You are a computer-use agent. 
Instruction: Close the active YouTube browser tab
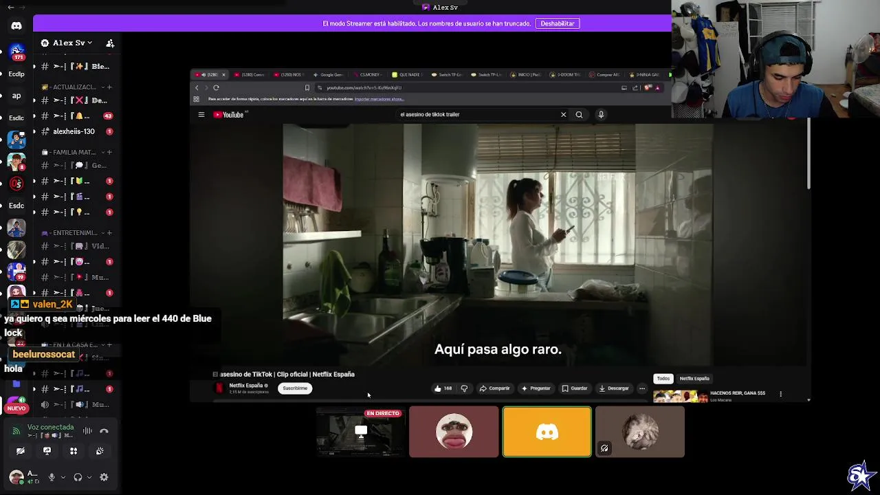(x=223, y=74)
